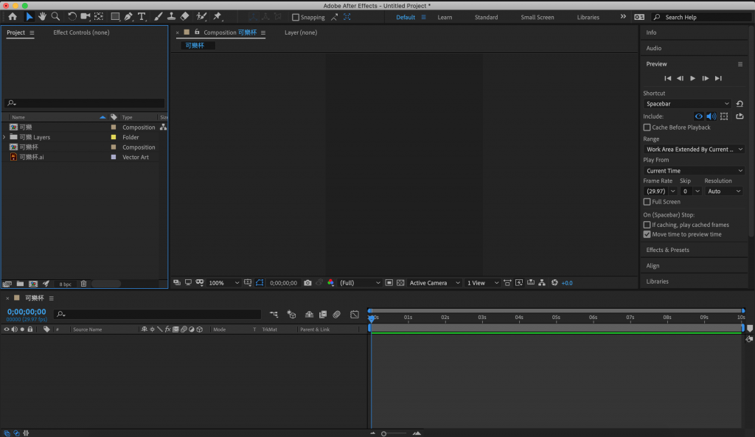Show channel and color management settings icon
Screen dimensions: 755x437
[x=331, y=283]
